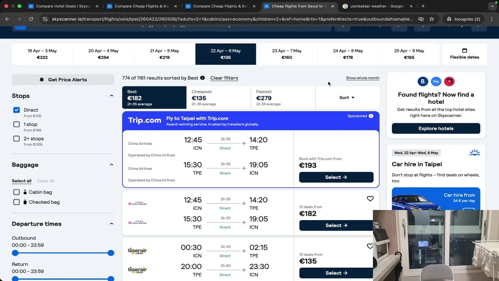The image size is (499, 281).
Task: Click the China Airlines logo in €182 result
Action: (137, 203)
